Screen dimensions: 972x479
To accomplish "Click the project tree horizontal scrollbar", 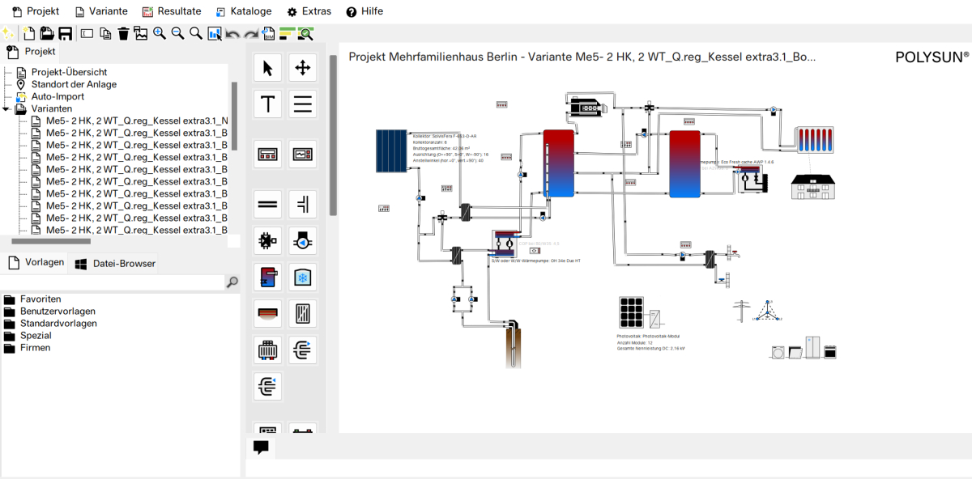I will [x=51, y=240].
